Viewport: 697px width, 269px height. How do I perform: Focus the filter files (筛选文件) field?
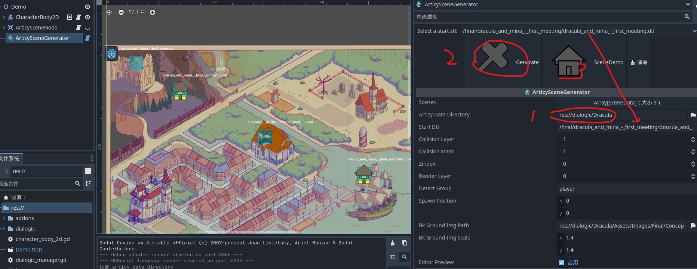coord(36,184)
